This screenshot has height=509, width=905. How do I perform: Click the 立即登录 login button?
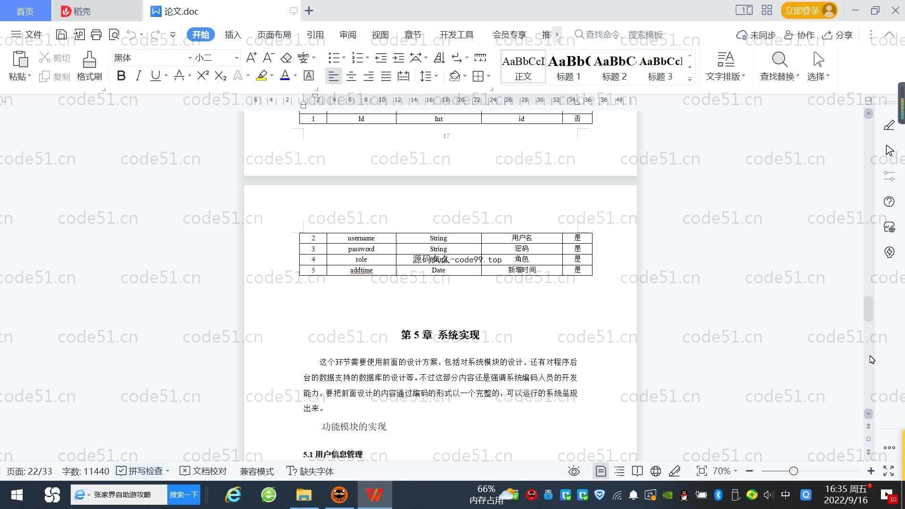809,10
